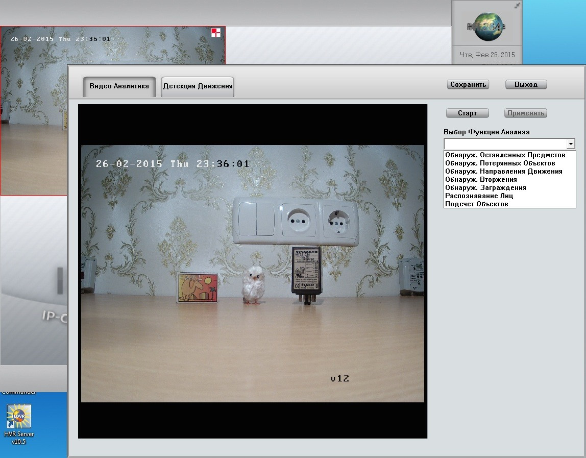Select Обнаруж. Оставленных Предметов from list
Image resolution: width=586 pixels, height=458 pixels.
(505, 155)
